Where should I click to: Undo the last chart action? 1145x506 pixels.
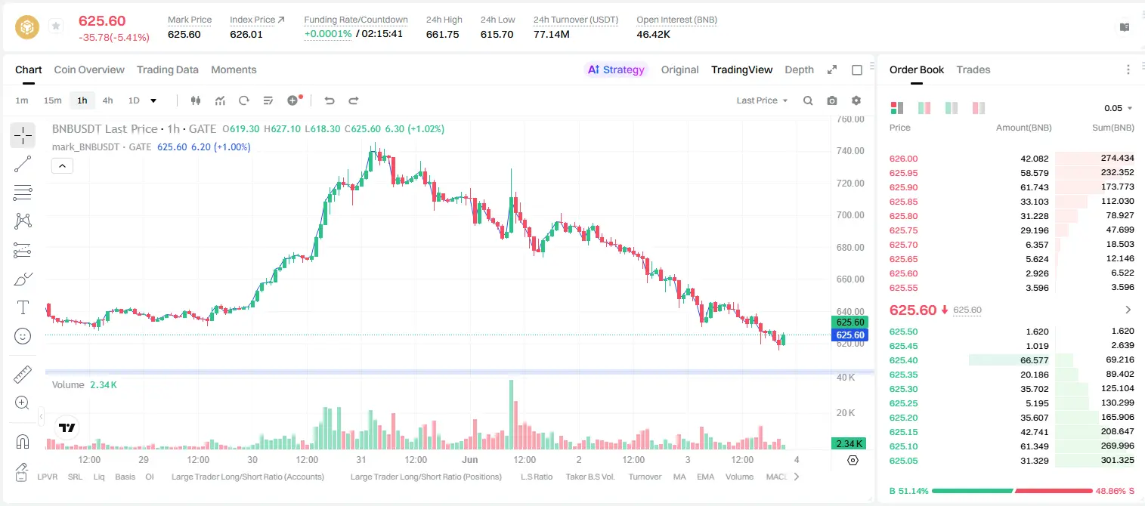330,100
